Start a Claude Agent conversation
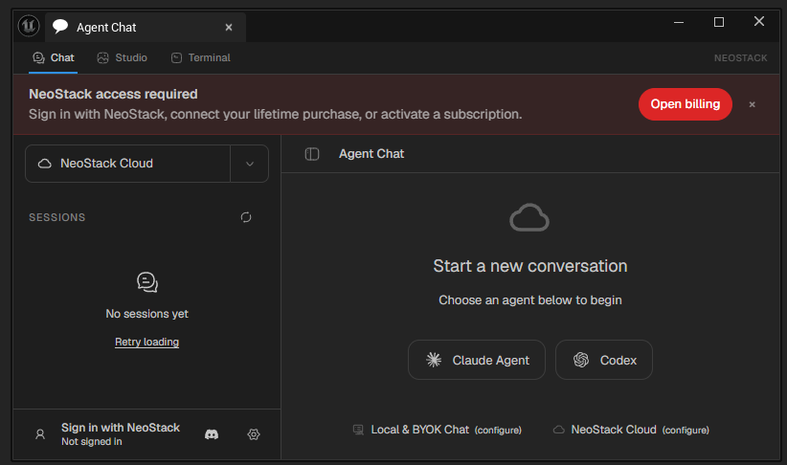Screen dimensions: 787x465 click(x=476, y=360)
